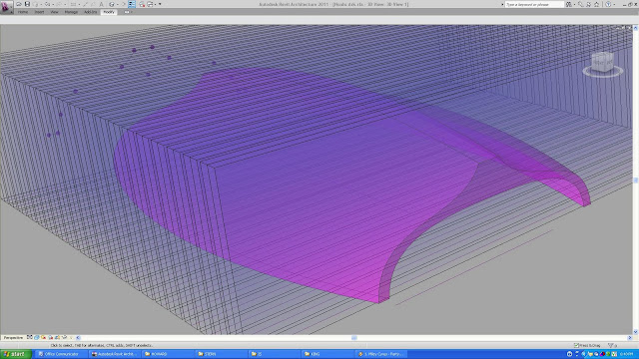Click the highlighted Thin Lines toolbar icon
Image resolution: width=639 pixels, height=359 pixels.
[132, 4]
